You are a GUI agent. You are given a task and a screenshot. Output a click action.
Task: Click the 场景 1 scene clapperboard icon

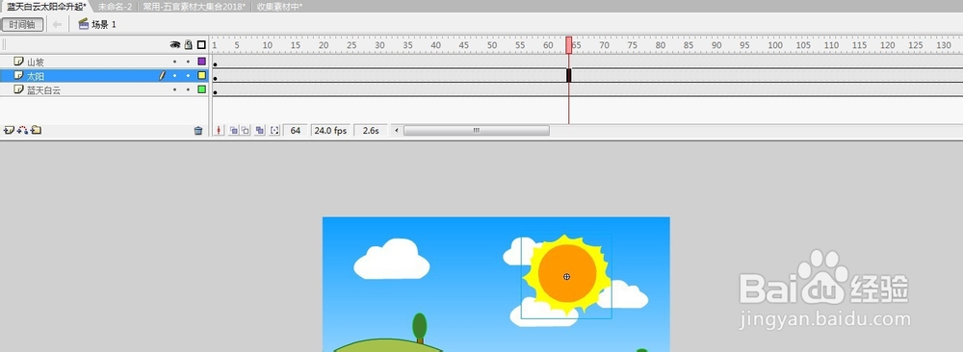coord(84,25)
